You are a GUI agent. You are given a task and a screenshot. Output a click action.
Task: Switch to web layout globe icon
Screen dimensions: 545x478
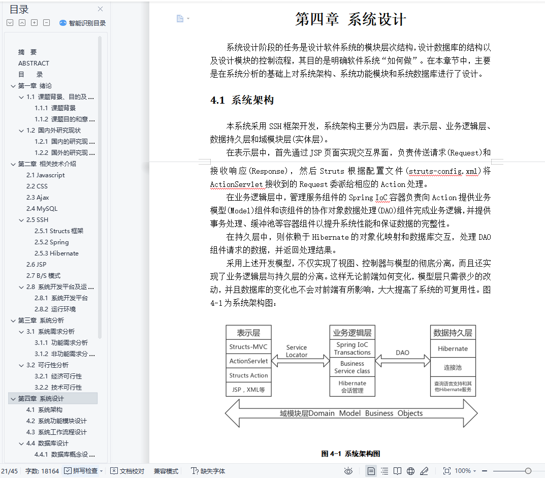coord(410,471)
